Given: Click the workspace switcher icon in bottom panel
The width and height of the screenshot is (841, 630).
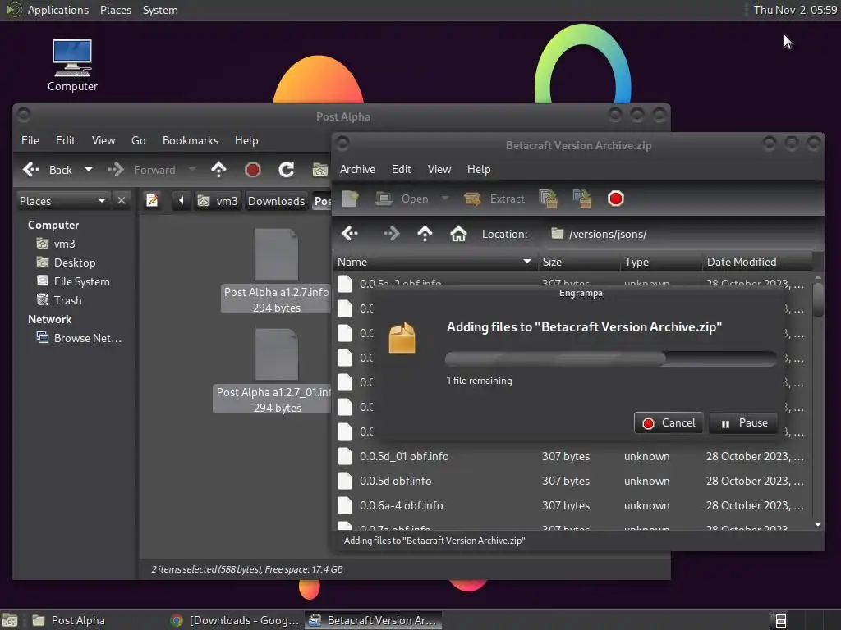Looking at the screenshot, I should (777, 620).
